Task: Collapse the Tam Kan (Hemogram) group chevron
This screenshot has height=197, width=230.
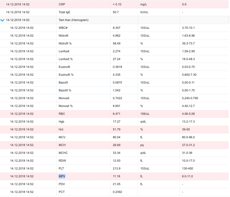Action: pos(2,20)
